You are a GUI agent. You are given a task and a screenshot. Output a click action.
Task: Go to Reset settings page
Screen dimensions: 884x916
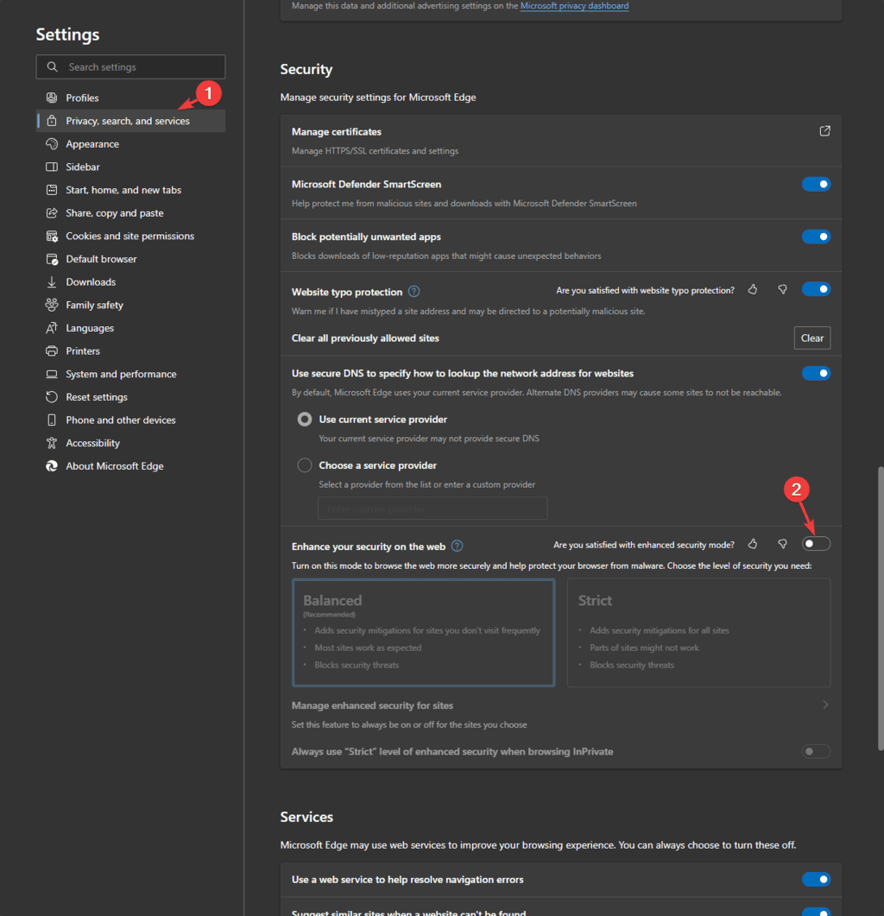point(131,396)
